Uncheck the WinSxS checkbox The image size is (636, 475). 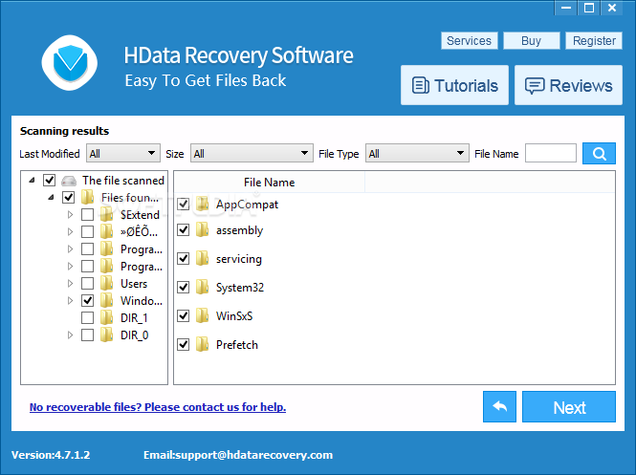184,315
